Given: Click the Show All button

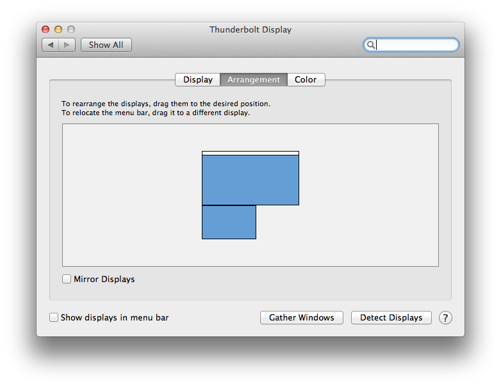Looking at the screenshot, I should (x=106, y=45).
